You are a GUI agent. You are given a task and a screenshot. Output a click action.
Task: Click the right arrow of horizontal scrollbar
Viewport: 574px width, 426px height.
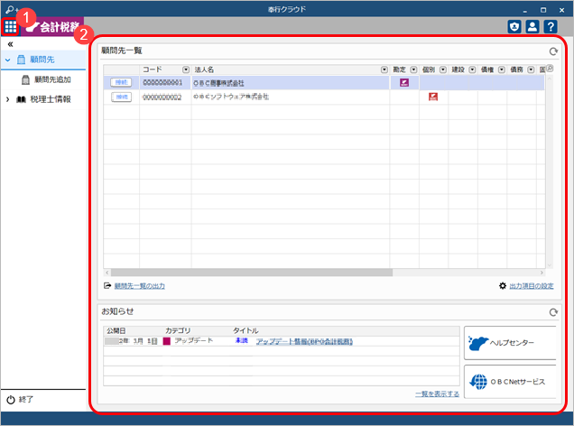[x=542, y=273]
